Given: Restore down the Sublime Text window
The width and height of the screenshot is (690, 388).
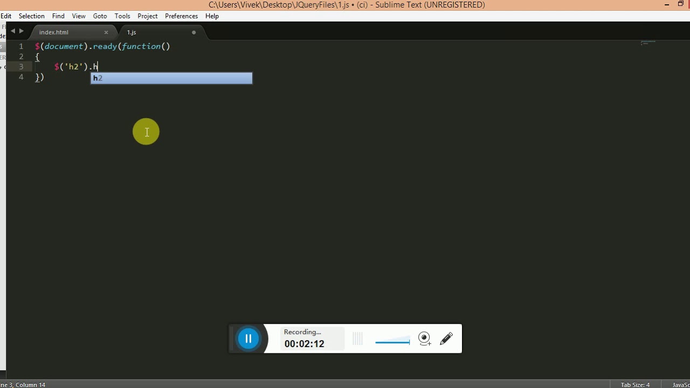Looking at the screenshot, I should point(681,4).
